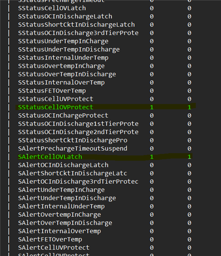Click the SStatusUnderTempInDischarge label
The width and height of the screenshot is (221, 256).
coord(69,50)
